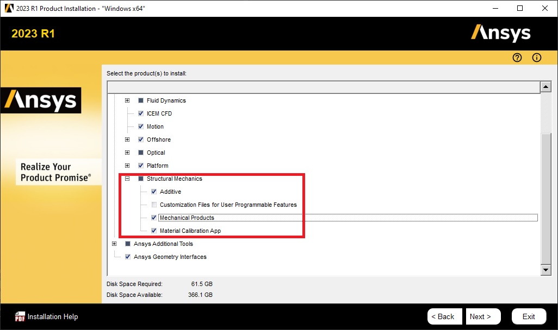
Task: Toggle the Material Calibration App checkbox
Action: point(154,231)
